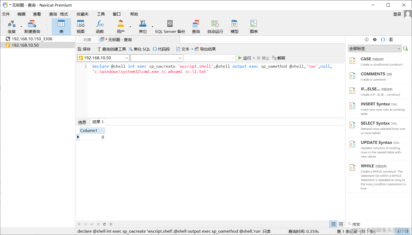Click the delete record minus icon

pyautogui.click(x=86, y=224)
